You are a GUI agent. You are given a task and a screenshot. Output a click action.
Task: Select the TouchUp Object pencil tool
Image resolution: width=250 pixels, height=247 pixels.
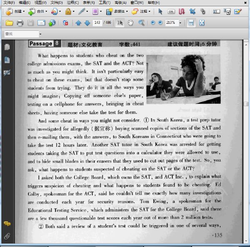tap(238, 12)
